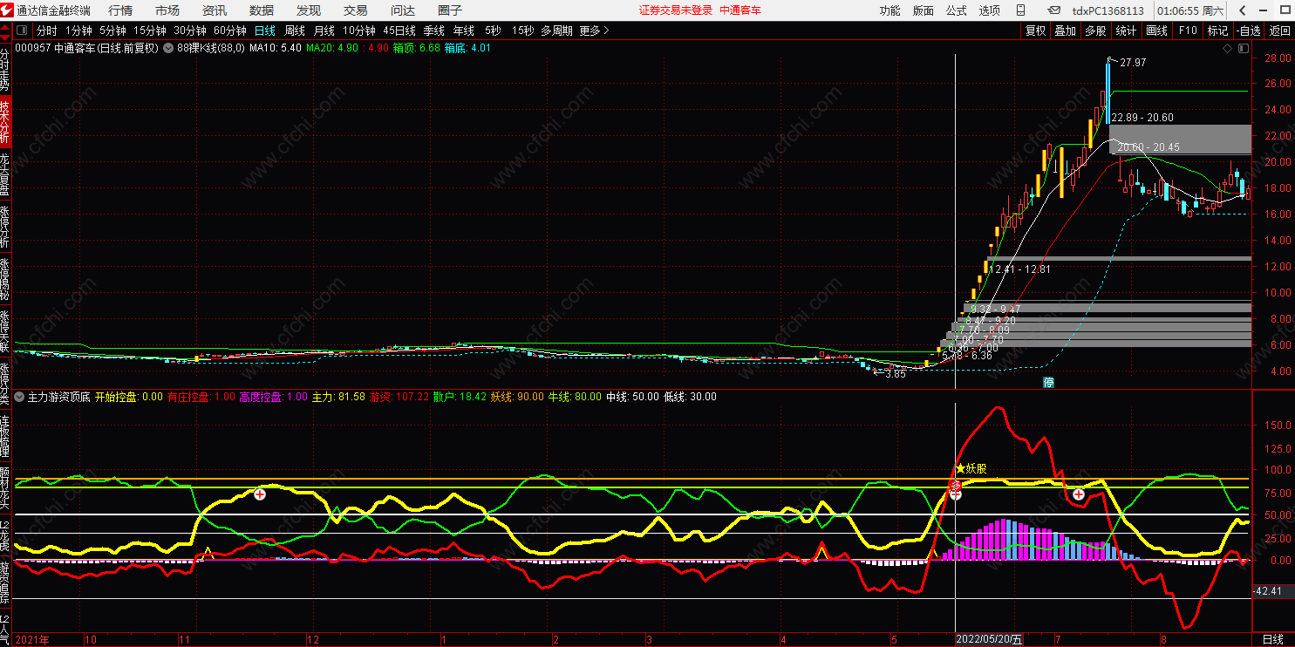Switch to 5分钟 period
This screenshot has height=647, width=1295.
pos(112,31)
